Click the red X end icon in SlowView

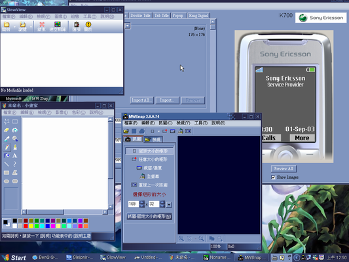click(42, 26)
